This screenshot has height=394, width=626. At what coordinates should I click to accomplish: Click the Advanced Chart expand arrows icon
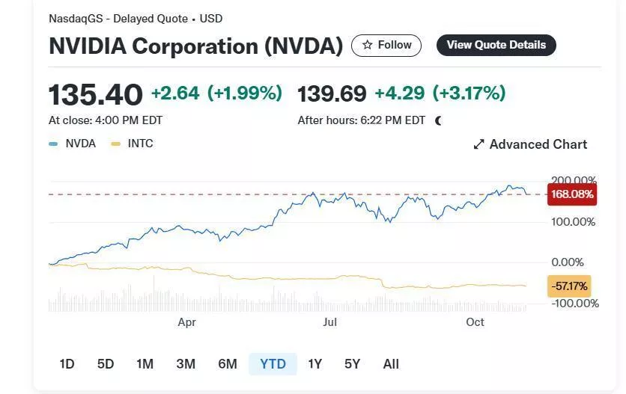click(479, 144)
